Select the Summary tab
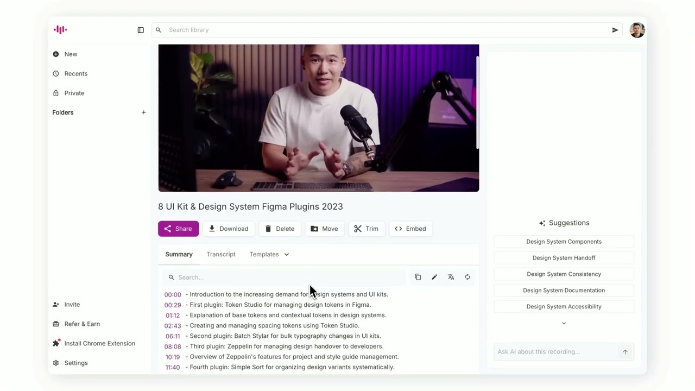The width and height of the screenshot is (695, 391). click(179, 254)
